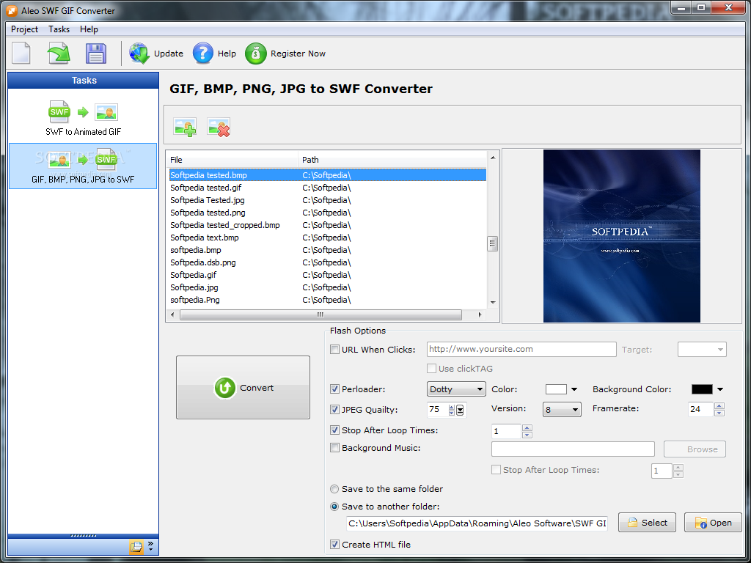Open the Color swatch dropdown arrow
This screenshot has height=563, width=751.
574,390
